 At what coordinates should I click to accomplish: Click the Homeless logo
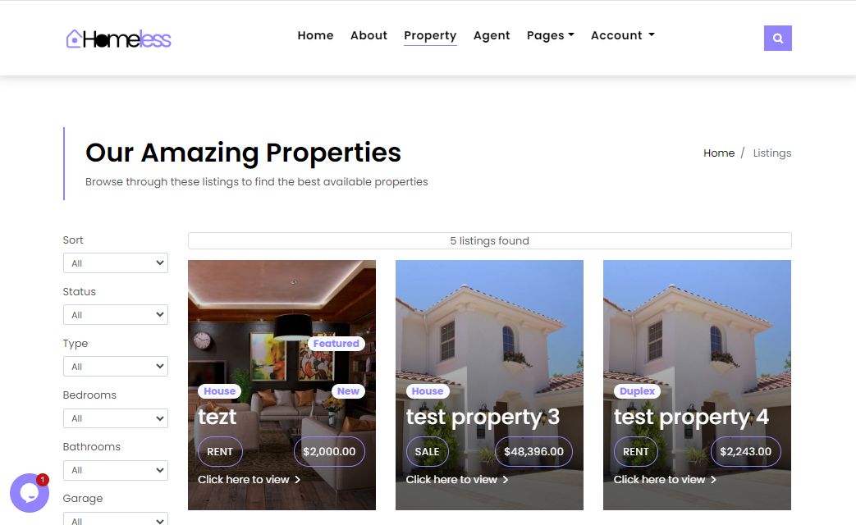click(118, 39)
